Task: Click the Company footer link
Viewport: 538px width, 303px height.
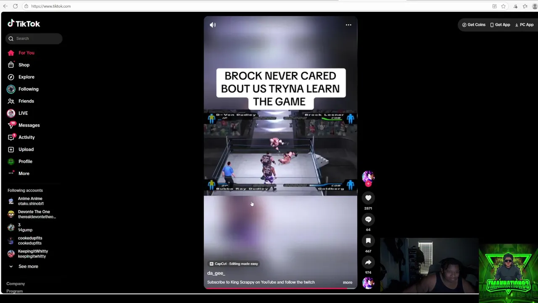Action: pos(16,284)
